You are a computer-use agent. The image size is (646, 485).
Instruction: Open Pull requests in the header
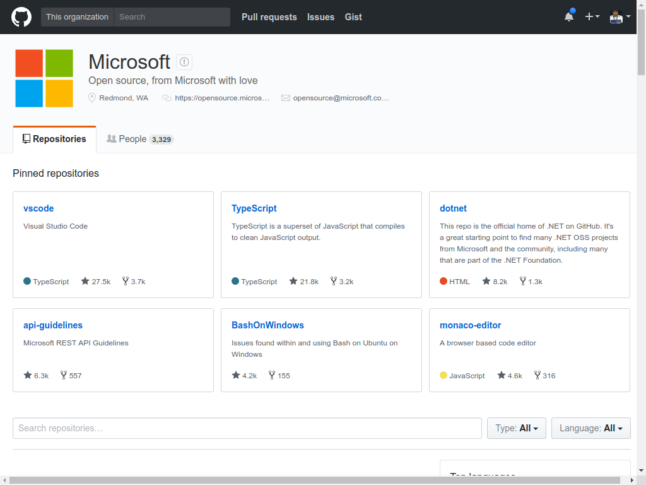coord(269,17)
